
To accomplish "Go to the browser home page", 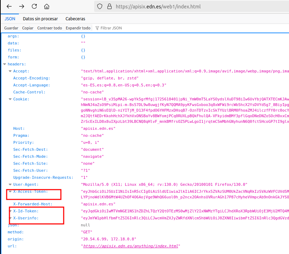I will [47, 7].
